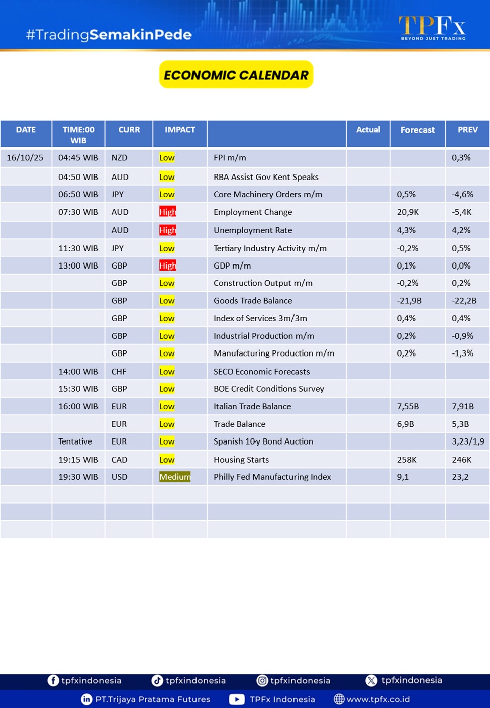490x708 pixels.
Task: Click the Economic Calendar yellow title banner
Action: click(236, 75)
